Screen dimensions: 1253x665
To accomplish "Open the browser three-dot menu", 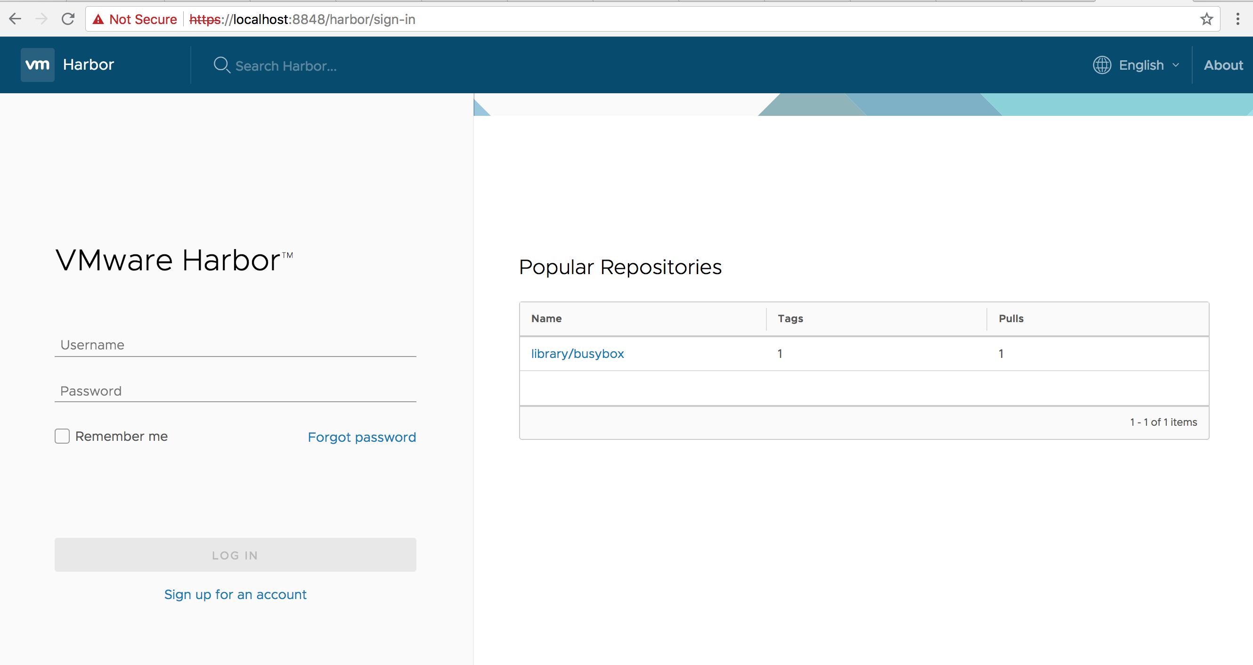I will tap(1237, 19).
